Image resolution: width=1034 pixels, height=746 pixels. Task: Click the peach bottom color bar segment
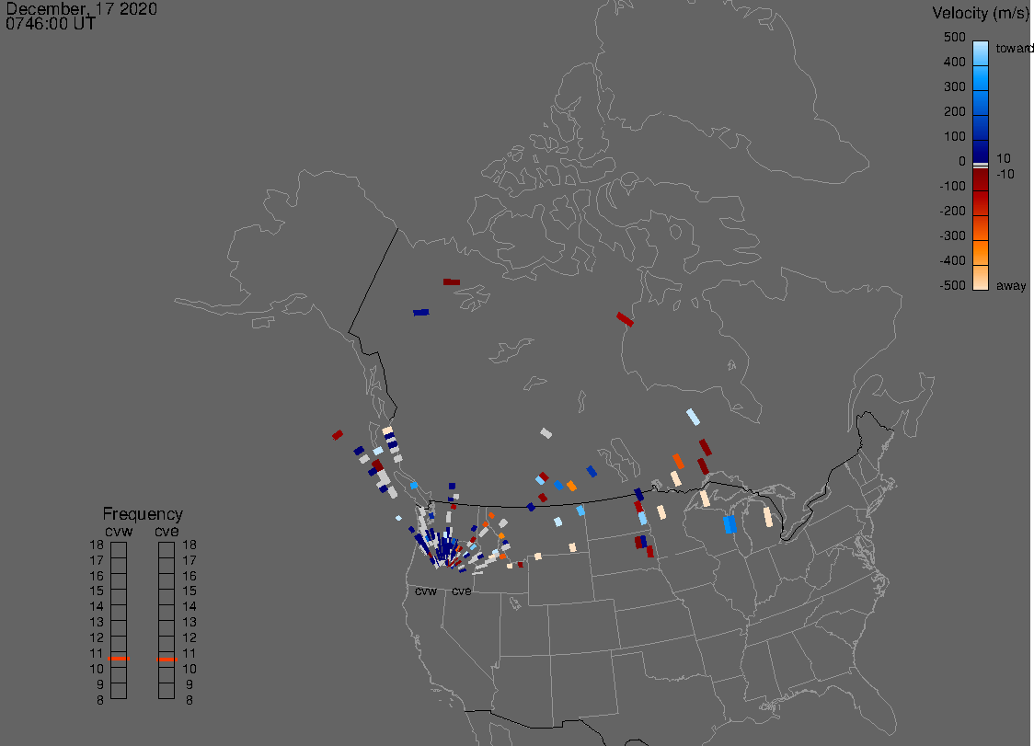(981, 277)
